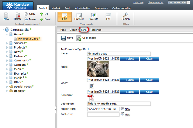Viewport: 193px width, 128px height.
Task: Collapse the tree panel via splitter handle
Action: [56, 109]
